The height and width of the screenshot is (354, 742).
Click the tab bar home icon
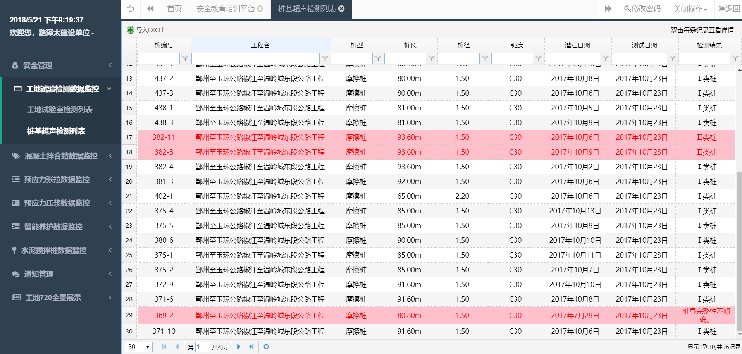[131, 9]
